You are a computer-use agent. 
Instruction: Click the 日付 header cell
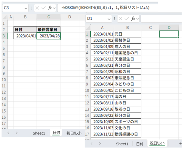coord(25,29)
